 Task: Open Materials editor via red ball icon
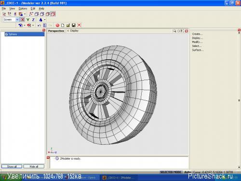tap(57, 25)
